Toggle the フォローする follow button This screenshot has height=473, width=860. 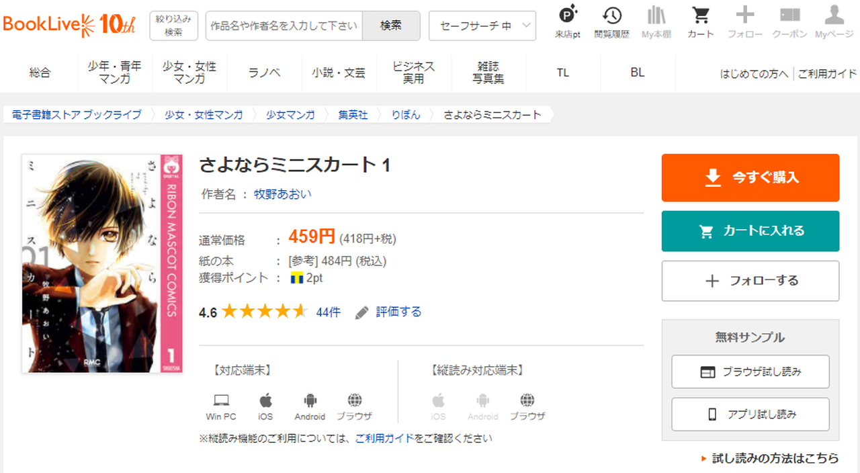pyautogui.click(x=750, y=281)
